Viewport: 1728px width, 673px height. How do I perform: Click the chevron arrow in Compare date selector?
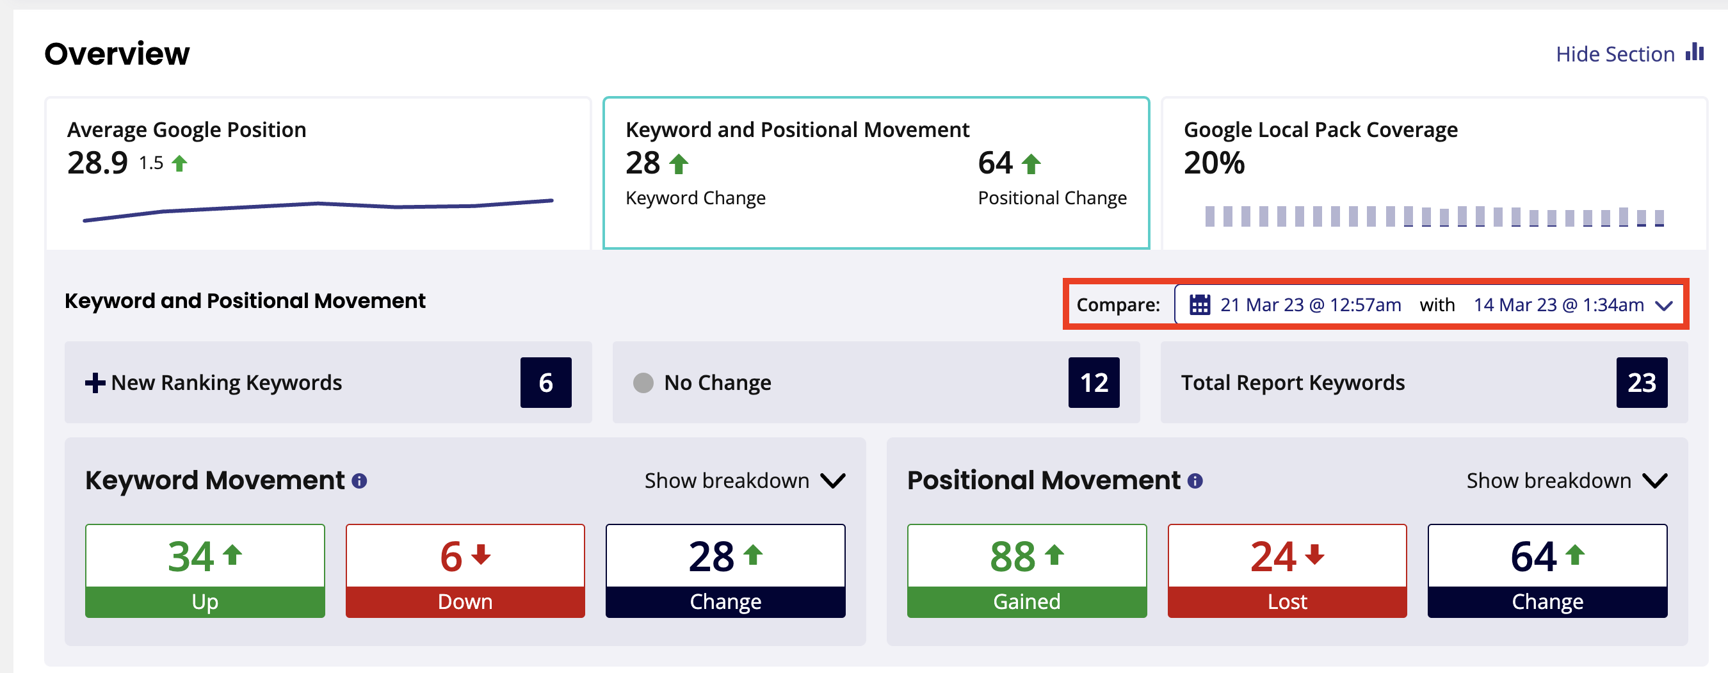pos(1663,306)
